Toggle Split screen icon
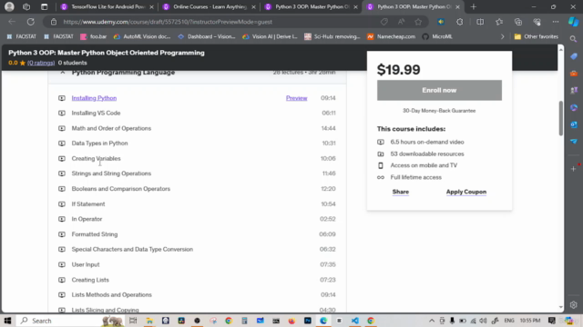 pos(480,22)
